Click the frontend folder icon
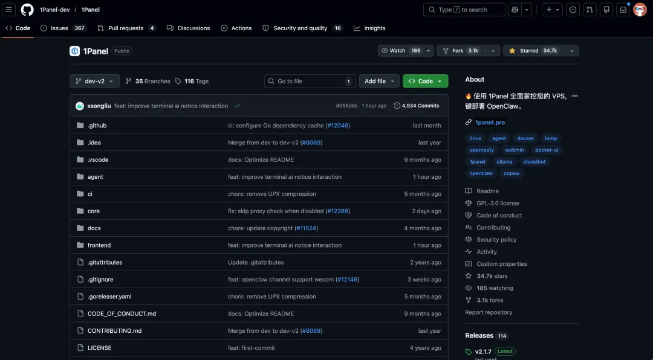This screenshot has width=653, height=360. tap(80, 245)
